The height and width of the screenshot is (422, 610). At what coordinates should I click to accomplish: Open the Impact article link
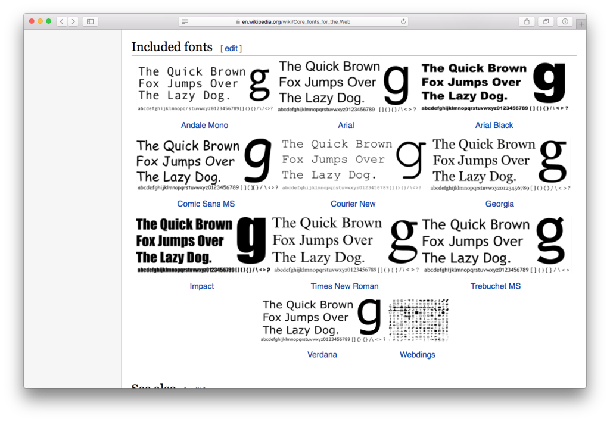point(202,286)
